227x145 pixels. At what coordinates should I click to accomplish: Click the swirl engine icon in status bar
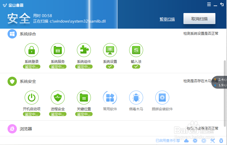[195, 141]
